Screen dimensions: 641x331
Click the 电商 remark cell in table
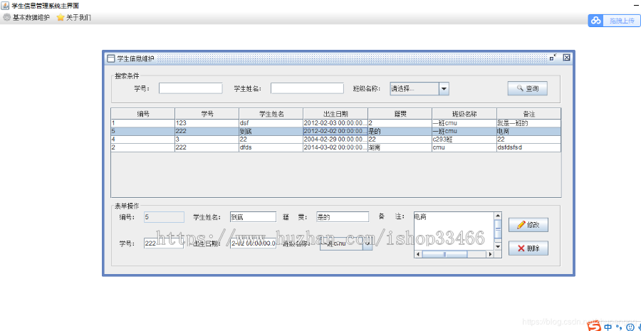(x=529, y=132)
